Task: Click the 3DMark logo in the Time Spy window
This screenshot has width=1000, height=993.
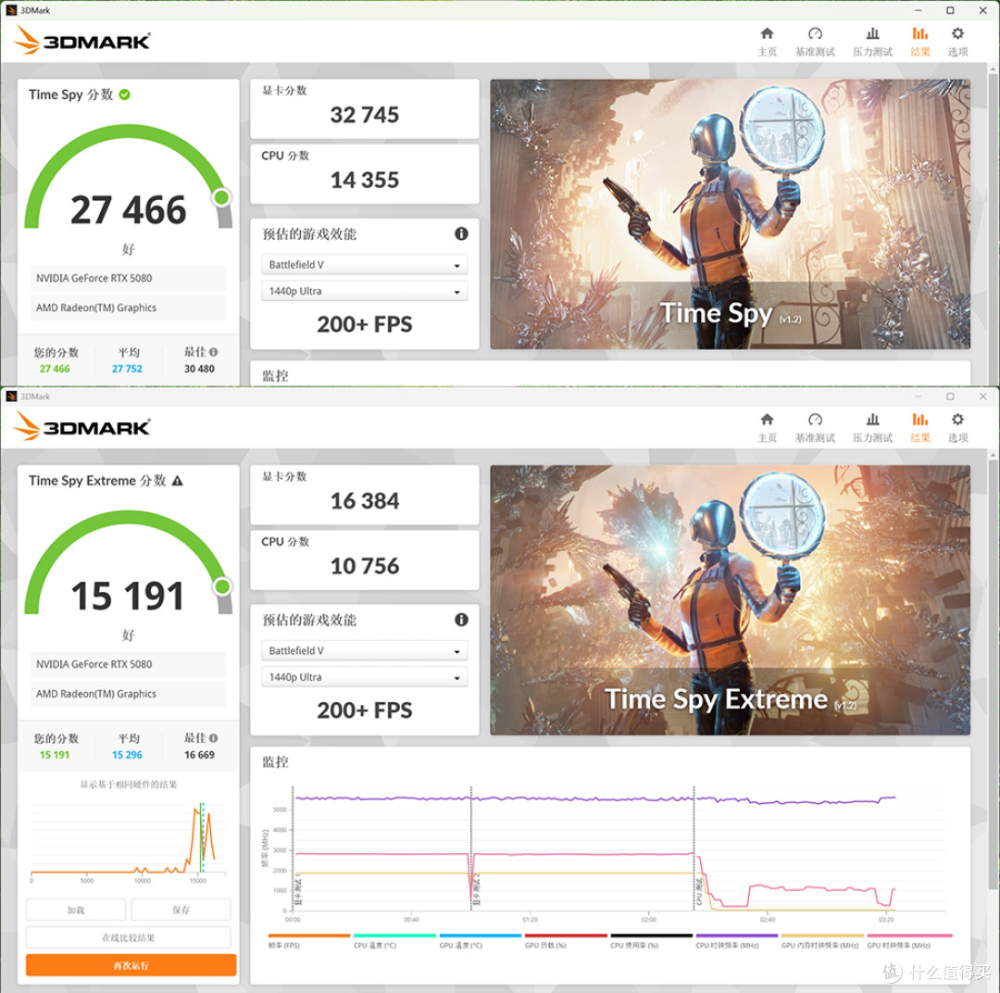Action: (x=81, y=40)
